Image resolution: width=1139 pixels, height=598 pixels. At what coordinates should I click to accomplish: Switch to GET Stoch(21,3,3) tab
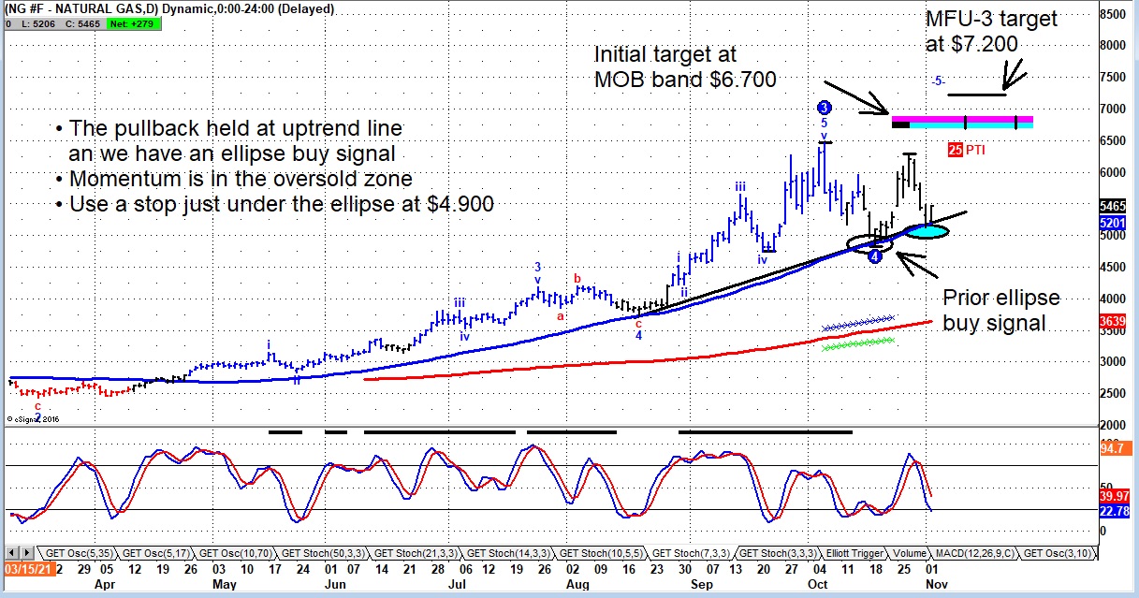coord(416,552)
